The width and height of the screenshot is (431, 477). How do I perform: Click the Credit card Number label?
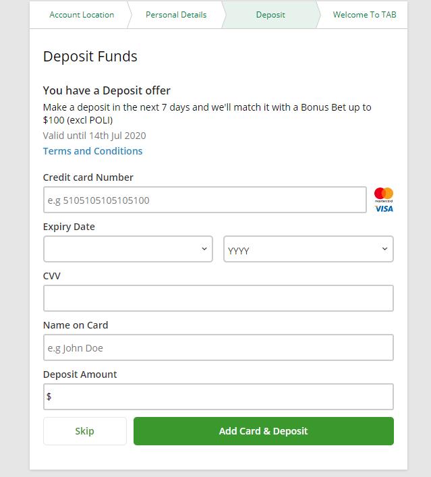coord(88,177)
